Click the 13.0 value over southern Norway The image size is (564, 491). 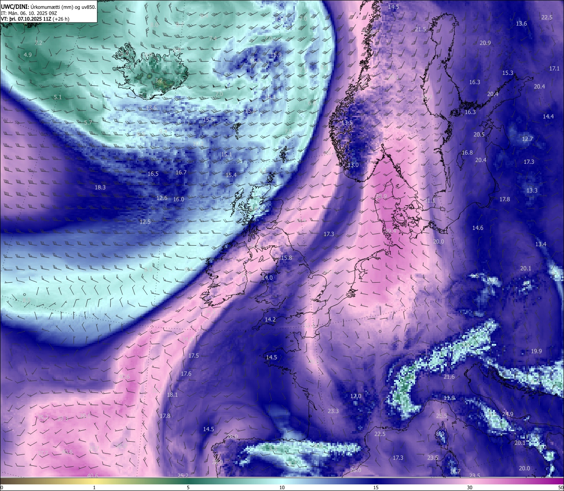(x=353, y=165)
